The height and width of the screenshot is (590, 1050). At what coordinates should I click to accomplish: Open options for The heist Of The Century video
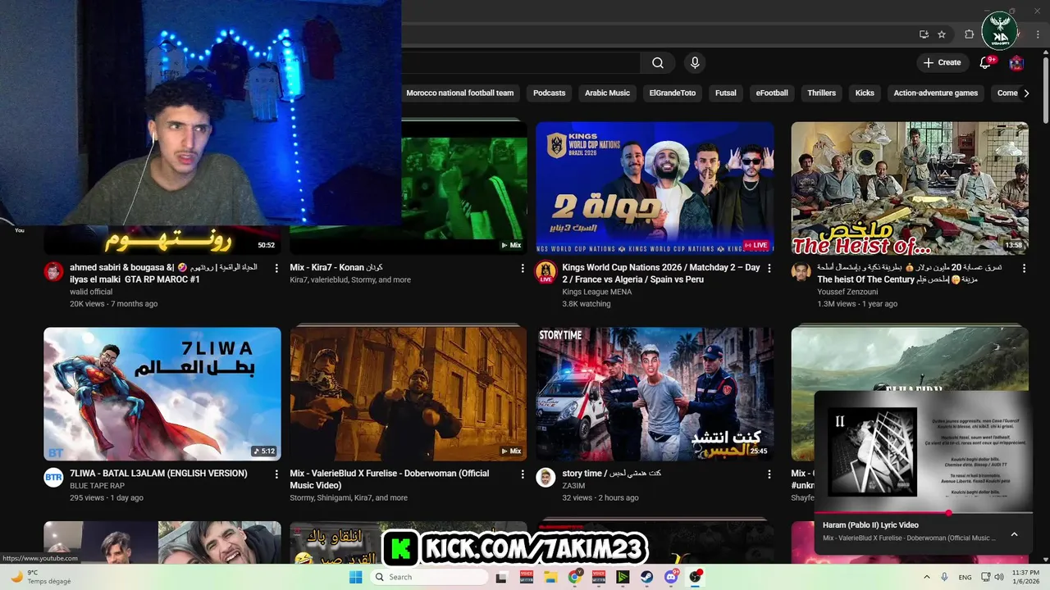[x=1024, y=268]
